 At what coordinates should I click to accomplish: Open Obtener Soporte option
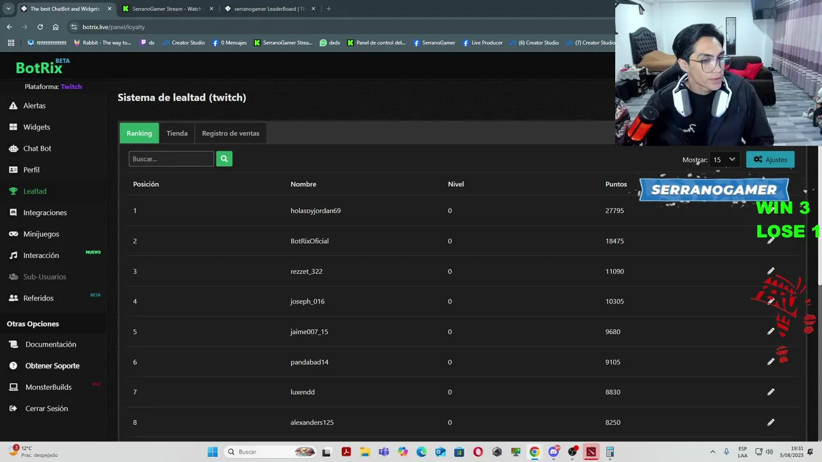coord(52,366)
